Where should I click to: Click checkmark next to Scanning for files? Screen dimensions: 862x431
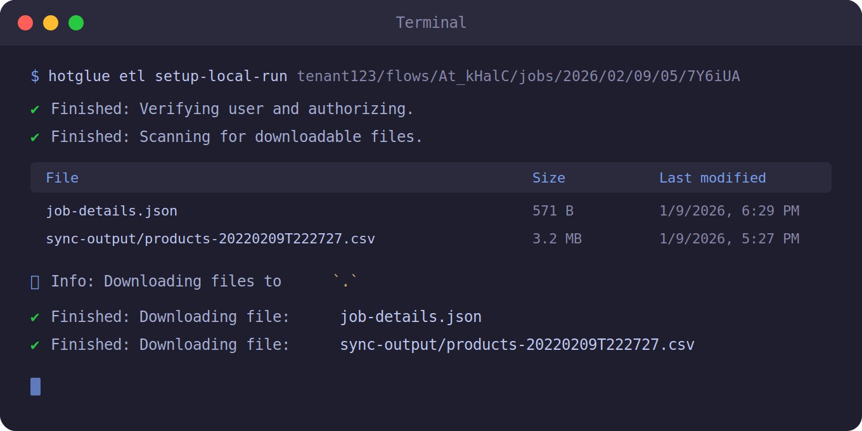(35, 138)
